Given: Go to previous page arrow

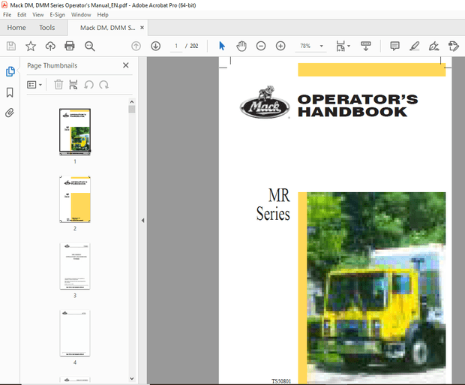Looking at the screenshot, I should (136, 46).
